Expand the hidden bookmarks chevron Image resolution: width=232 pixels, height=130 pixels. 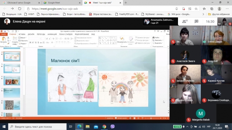pos(203,14)
